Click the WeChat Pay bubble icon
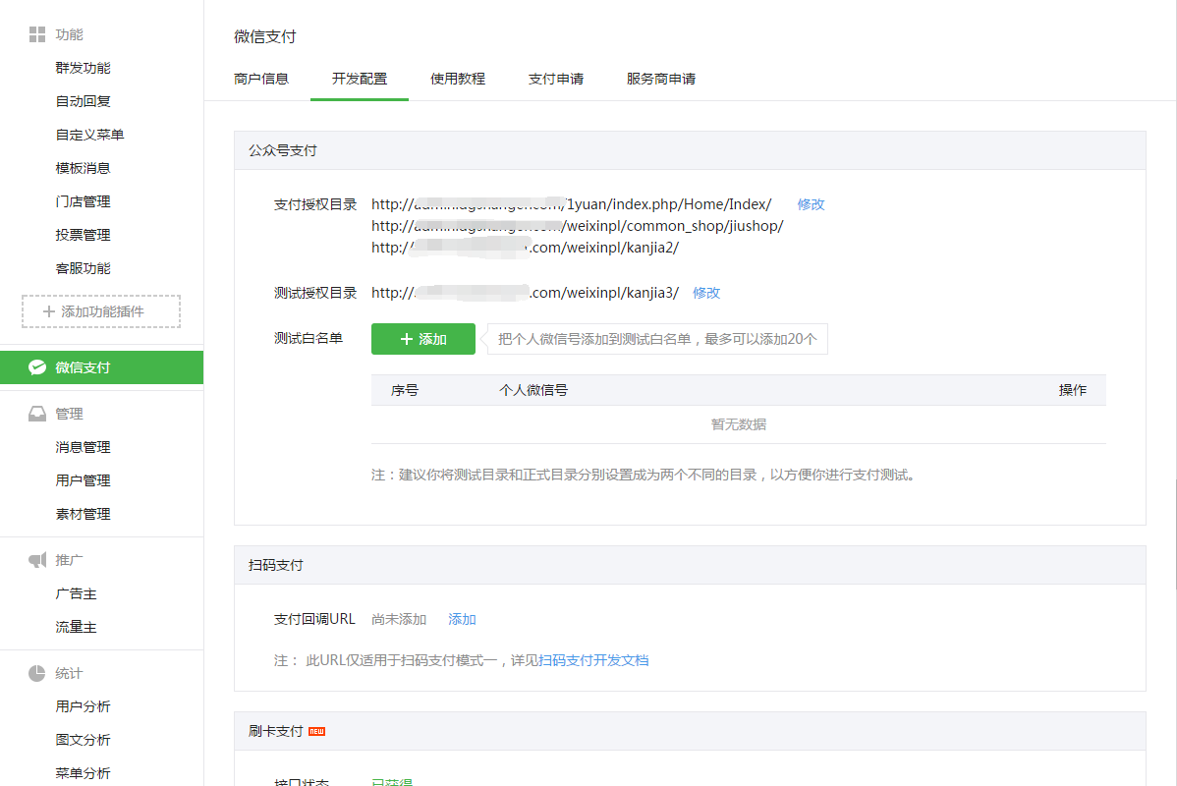 36,367
